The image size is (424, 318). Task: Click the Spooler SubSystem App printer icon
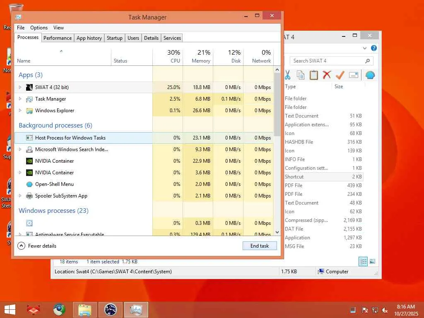(29, 196)
